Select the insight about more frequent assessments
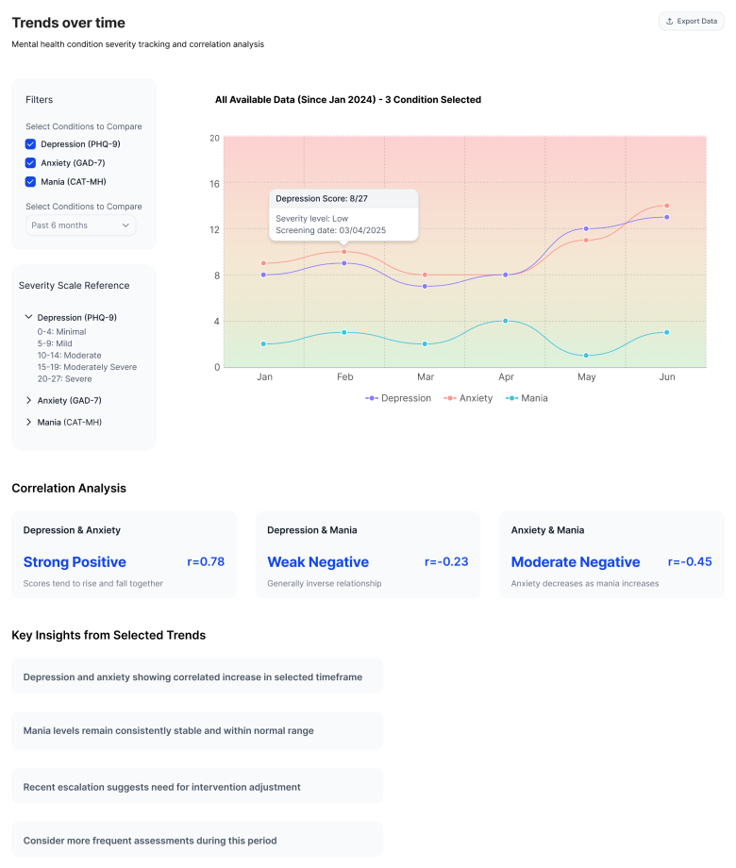This screenshot has height=868, width=736. click(x=197, y=841)
